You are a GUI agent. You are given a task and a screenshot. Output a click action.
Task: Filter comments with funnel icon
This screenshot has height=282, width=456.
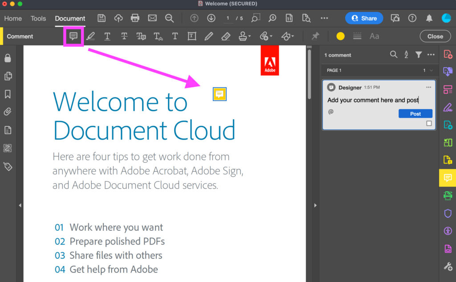[419, 54]
